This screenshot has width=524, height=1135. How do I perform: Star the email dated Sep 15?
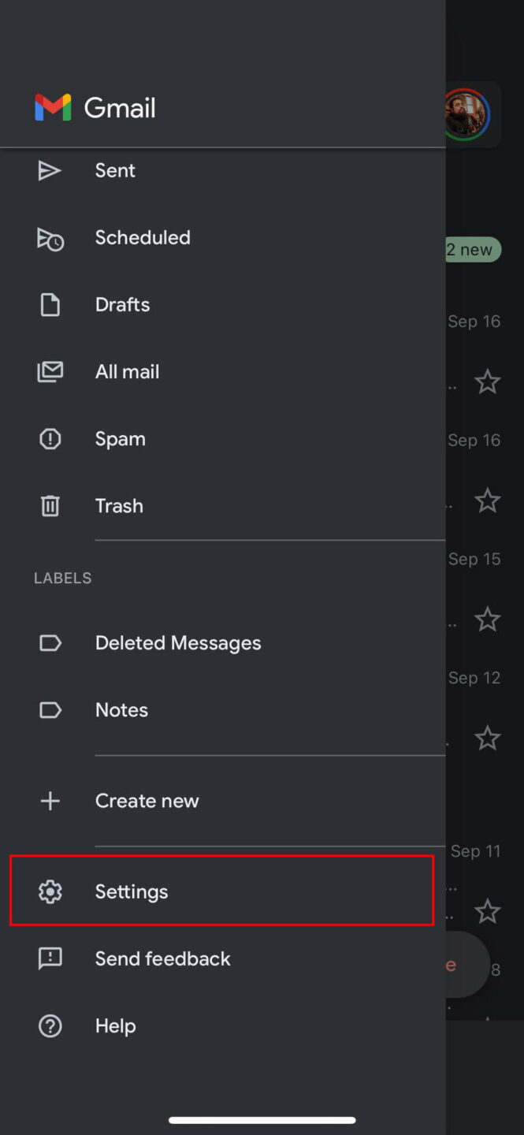[x=487, y=620]
